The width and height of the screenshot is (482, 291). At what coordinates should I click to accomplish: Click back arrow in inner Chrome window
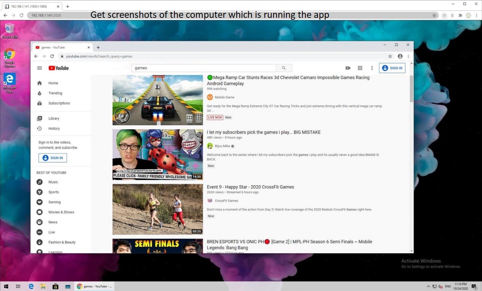coord(36,56)
